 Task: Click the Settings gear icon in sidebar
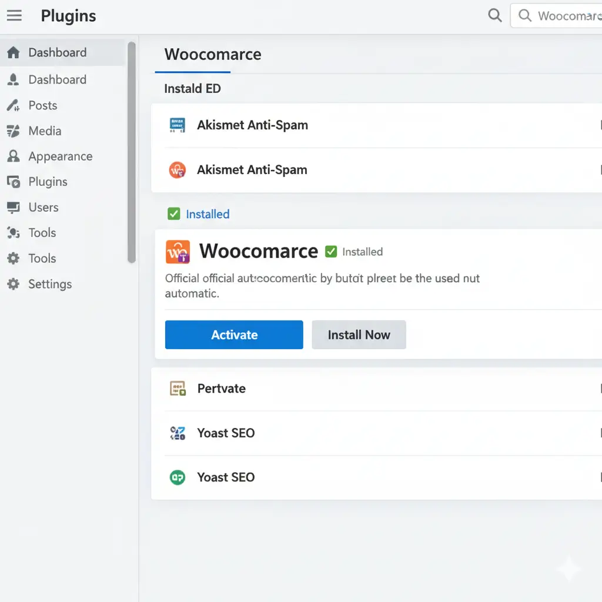(13, 285)
